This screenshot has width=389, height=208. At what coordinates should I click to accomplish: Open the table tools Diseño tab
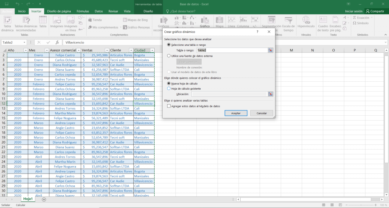(148, 11)
